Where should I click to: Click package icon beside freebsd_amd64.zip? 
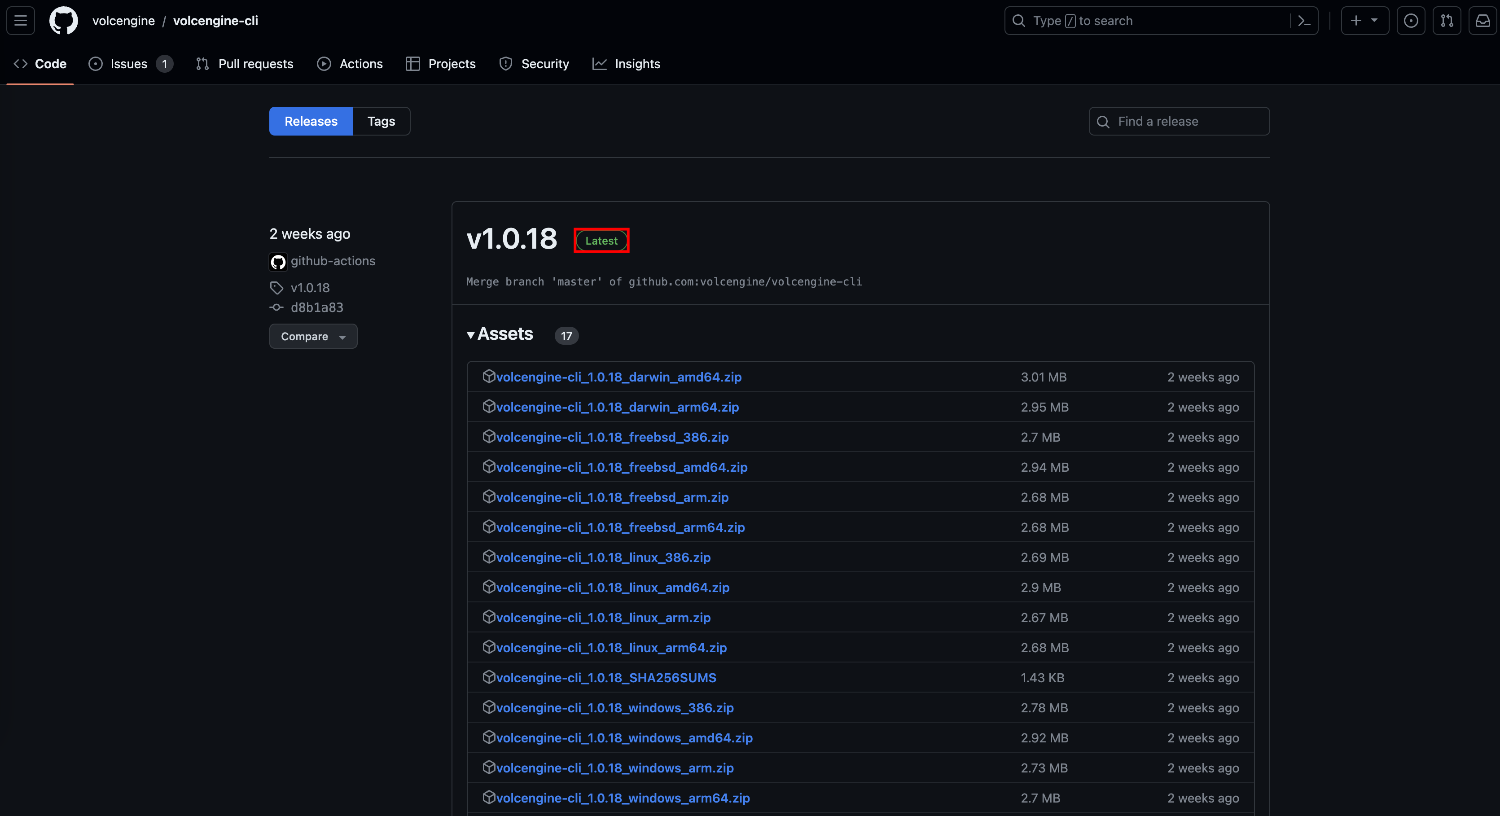(x=488, y=466)
